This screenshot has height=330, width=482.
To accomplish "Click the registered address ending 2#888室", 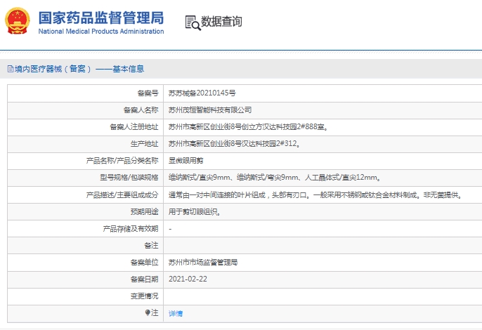I will click(x=248, y=127).
